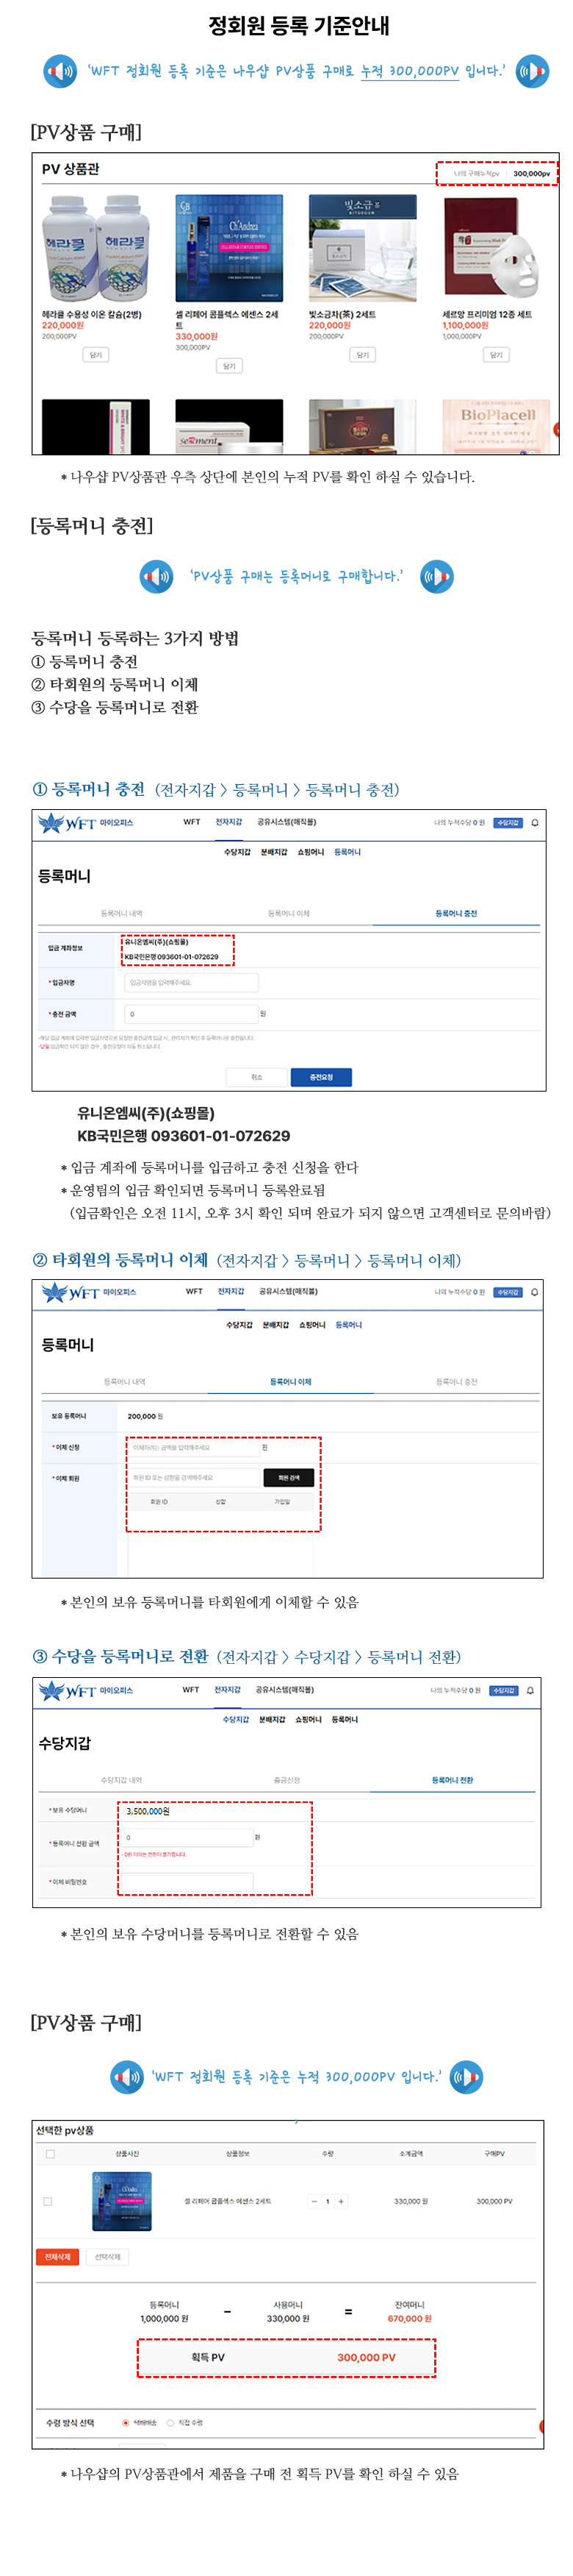Screen dimensions: 573x2576
Task: Click the 이체 회원 ID search input field
Action: 194,1477
